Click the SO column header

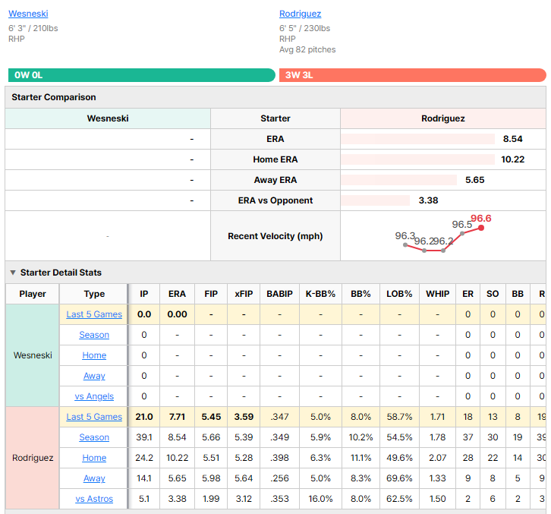click(493, 294)
